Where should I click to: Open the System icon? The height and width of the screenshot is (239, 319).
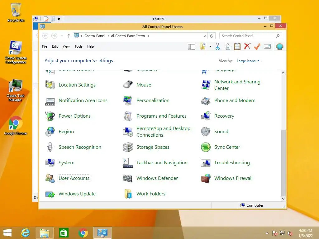[x=50, y=162]
